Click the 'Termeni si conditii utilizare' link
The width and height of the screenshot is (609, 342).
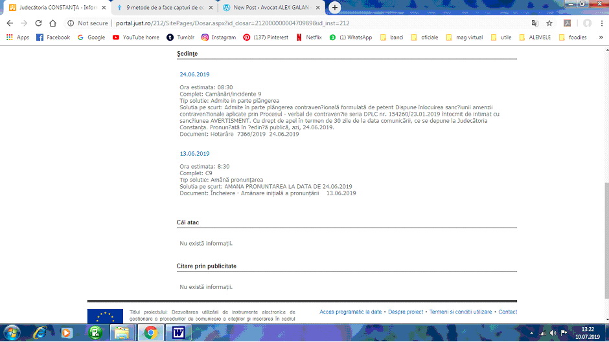click(461, 312)
